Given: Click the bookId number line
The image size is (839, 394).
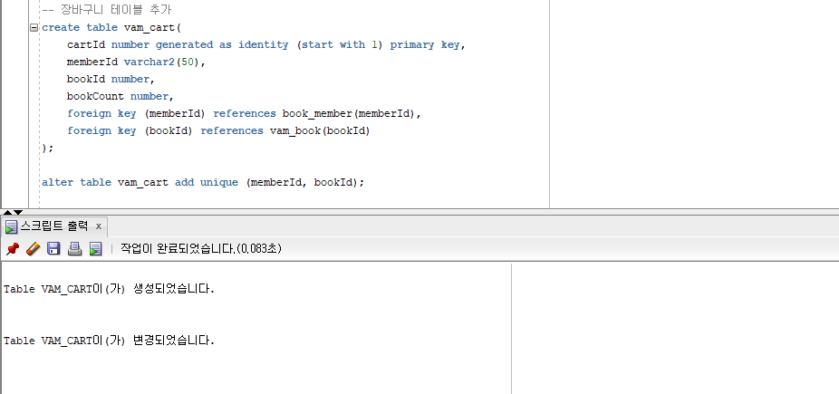Looking at the screenshot, I should pos(111,79).
